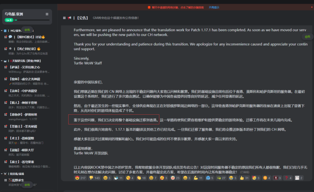
Task: Click the clapping hands reaction with 18
Action: [x=141, y=178]
